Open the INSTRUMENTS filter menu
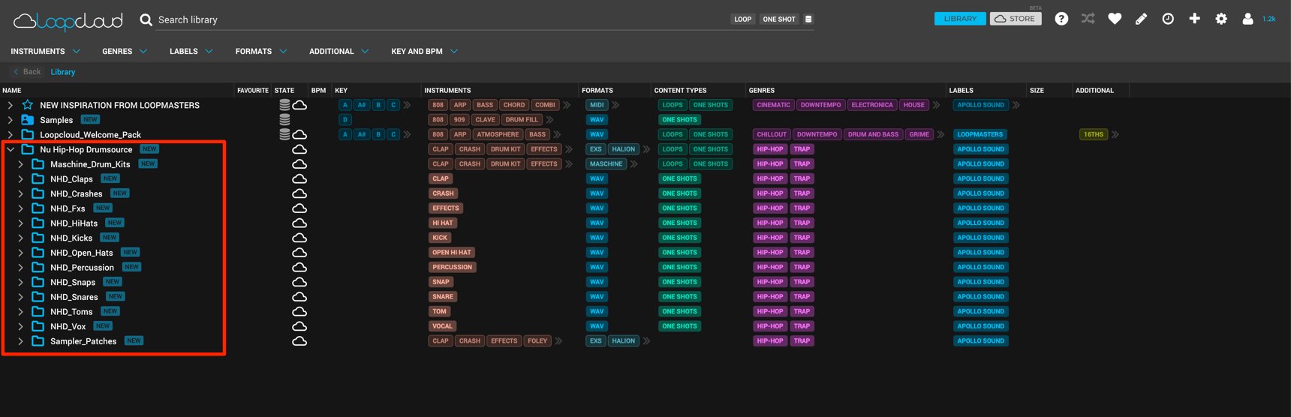The image size is (1291, 417). [45, 51]
